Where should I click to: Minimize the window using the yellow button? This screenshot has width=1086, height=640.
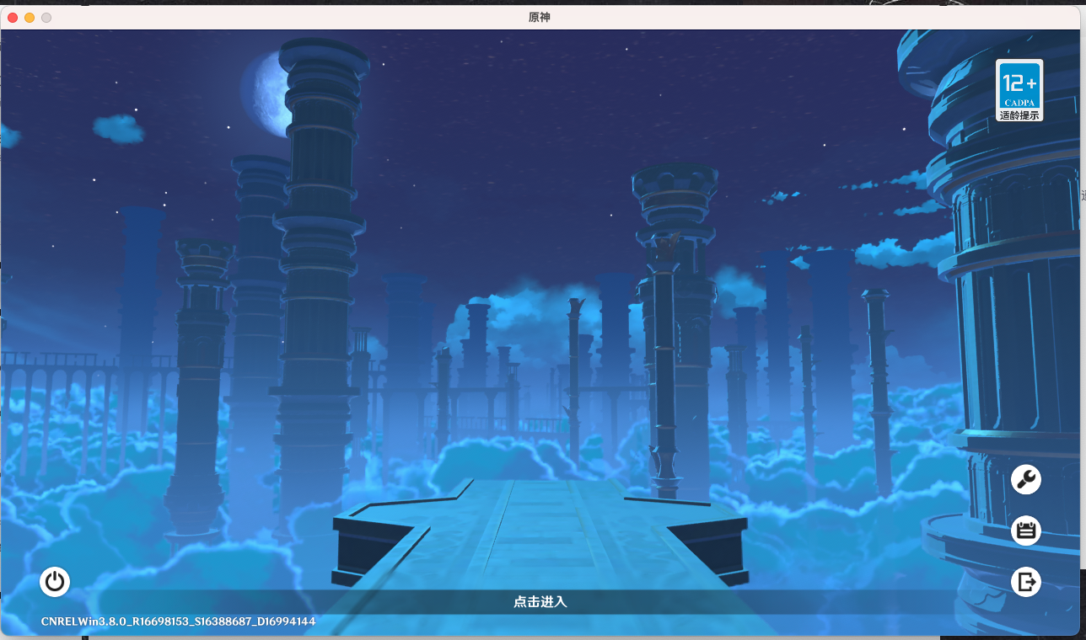coord(30,18)
